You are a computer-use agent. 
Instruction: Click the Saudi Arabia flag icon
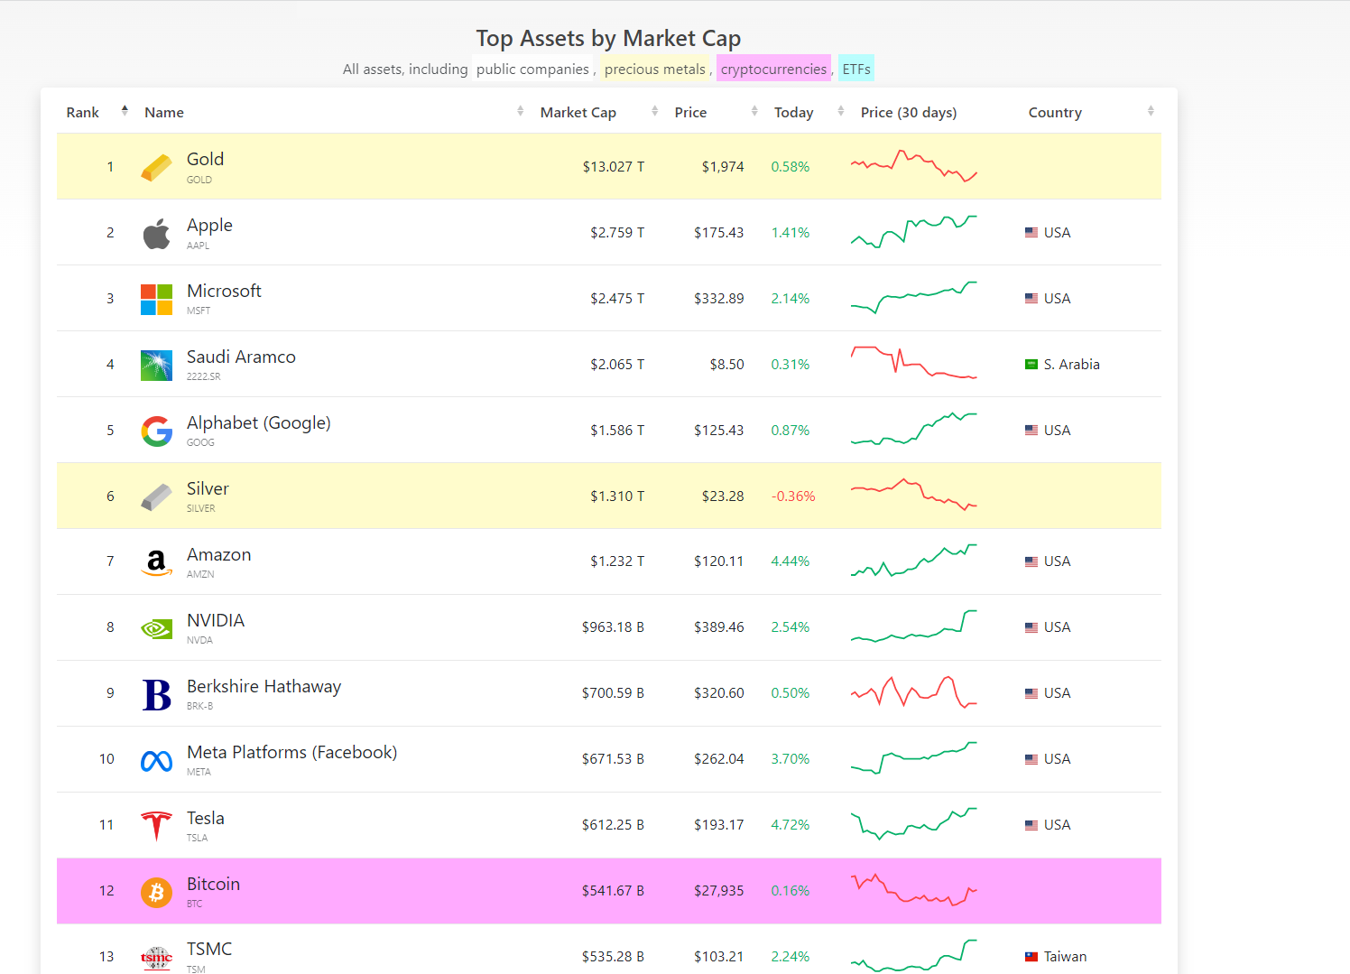pyautogui.click(x=1031, y=365)
